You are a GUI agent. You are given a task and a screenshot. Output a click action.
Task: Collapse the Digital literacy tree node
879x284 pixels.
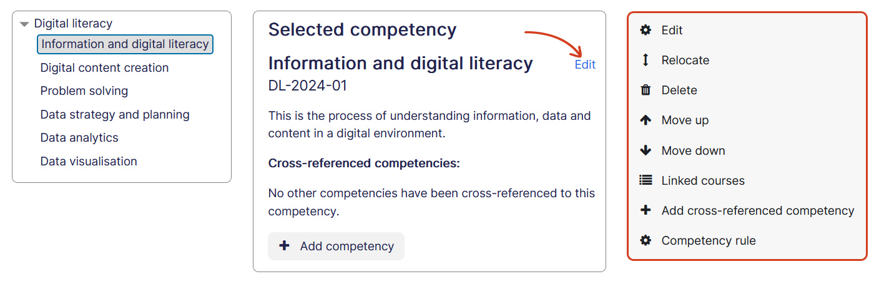pyautogui.click(x=24, y=24)
